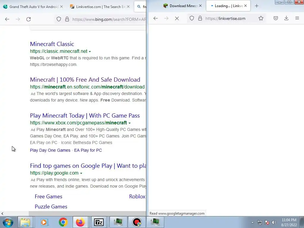
Task: Select the WebGL or WebRTC snippet under Minecraft Classic
Action: click(88, 61)
